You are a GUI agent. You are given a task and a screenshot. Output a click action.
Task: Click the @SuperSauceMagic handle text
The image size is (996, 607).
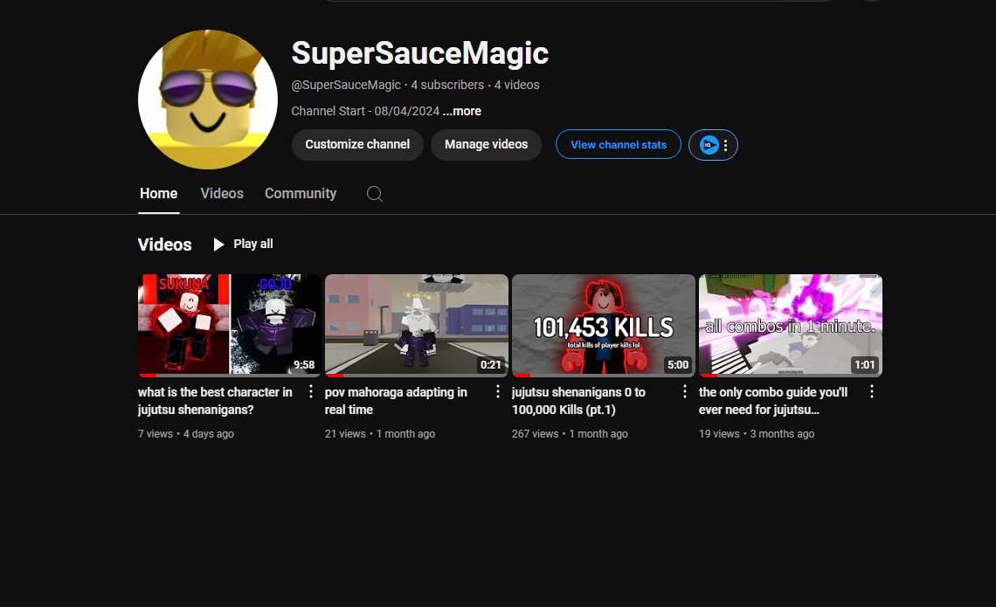[x=346, y=85]
